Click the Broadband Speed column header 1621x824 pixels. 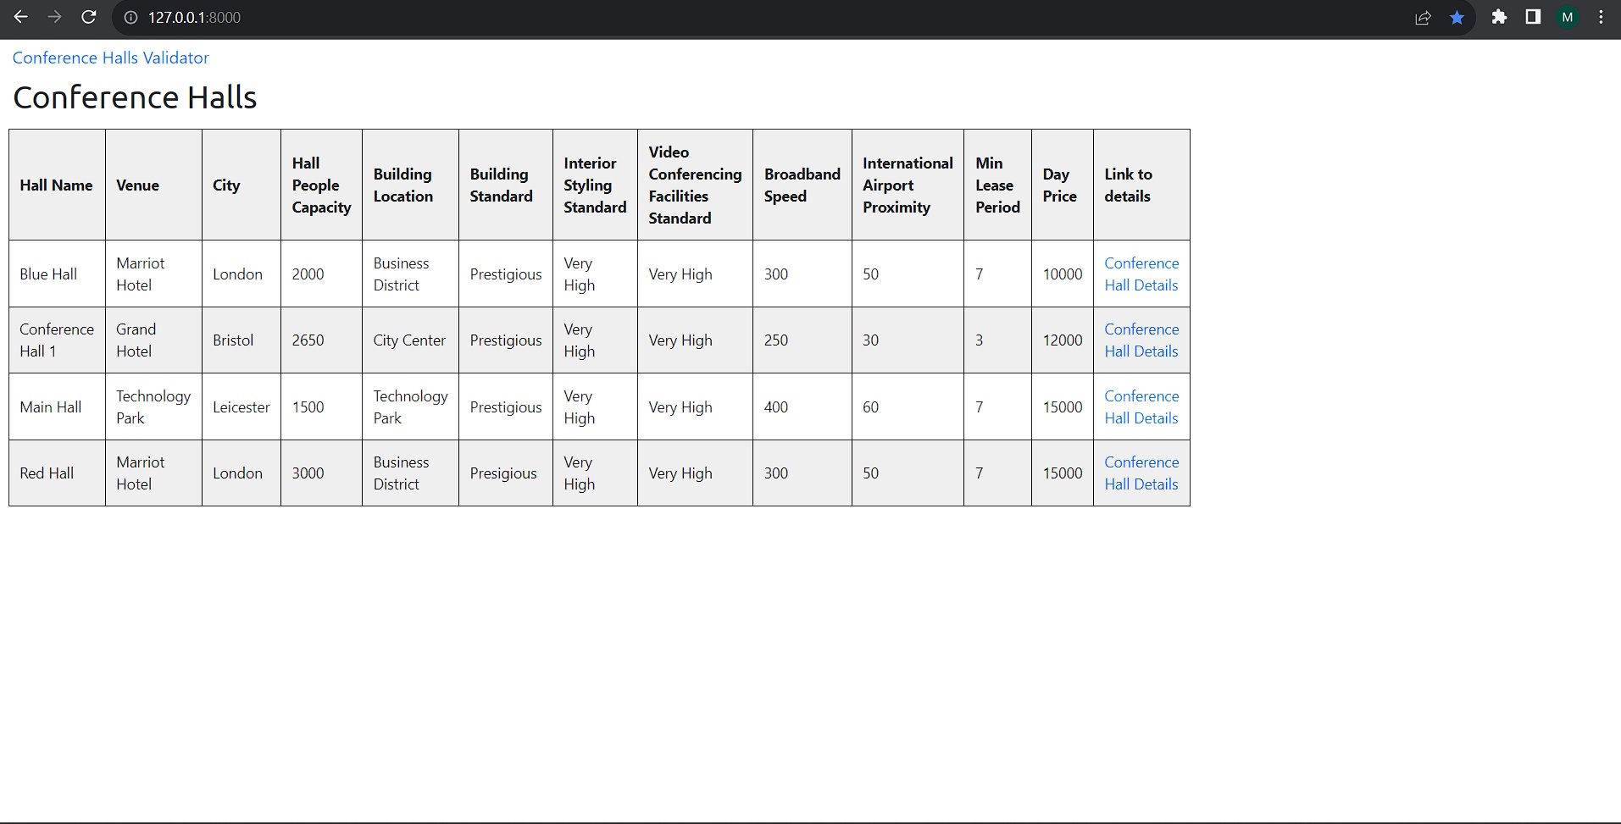coord(801,185)
